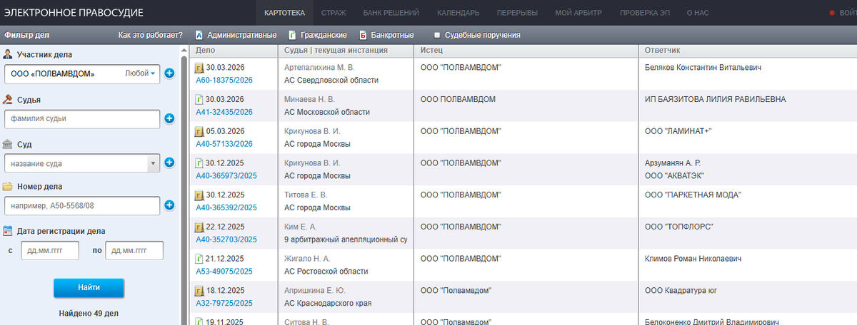Screen dimensions: 857x325
Task: Switch to the Страж tab
Action: 334,13
